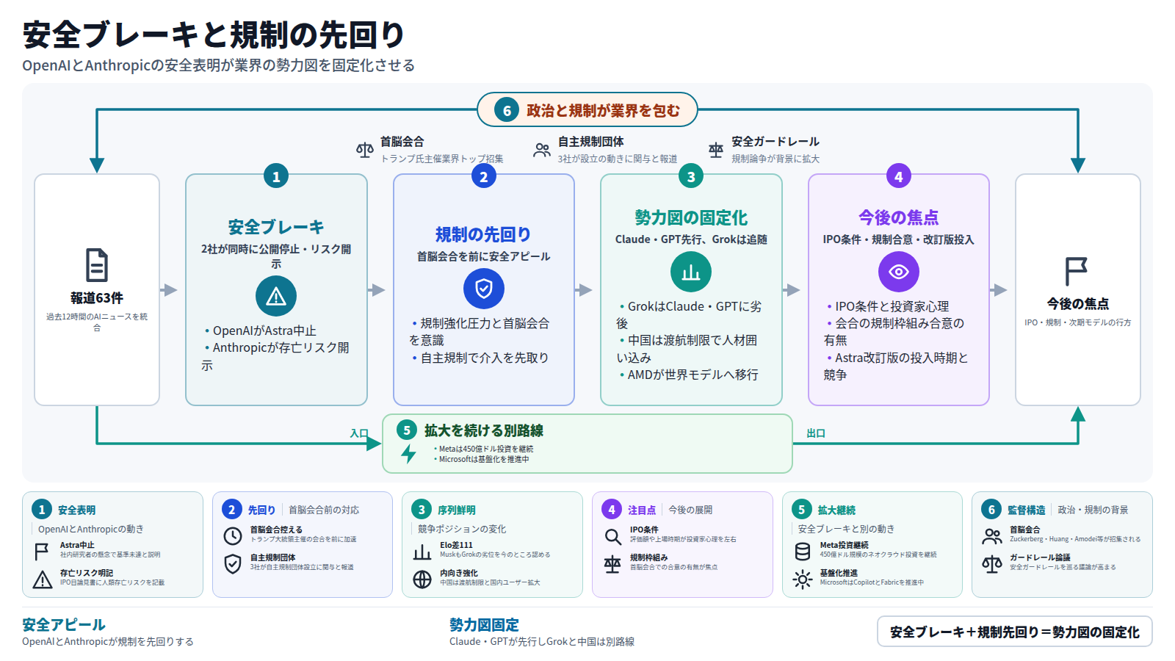Image resolution: width=1175 pixels, height=661 pixels.
Task: Click the document icon above 報道63件
Action: [x=97, y=265]
